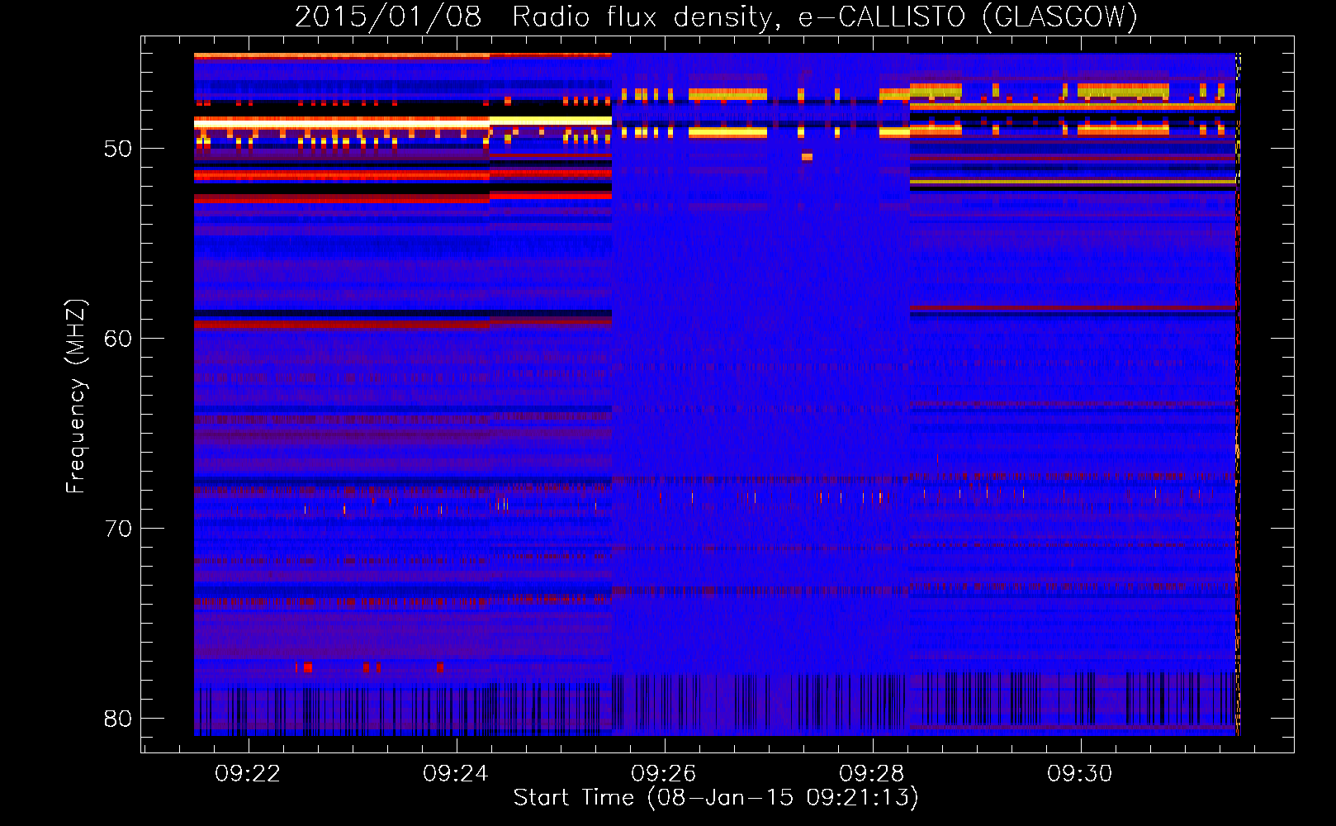
Task: Click the 'Start Time (08-Jan-15 09:21:13)' x-axis label
Action: tap(716, 797)
